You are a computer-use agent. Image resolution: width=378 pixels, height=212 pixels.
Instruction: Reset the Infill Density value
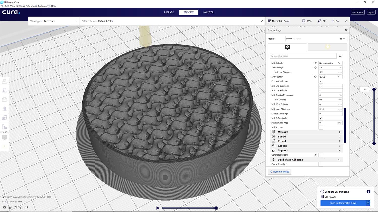pyautogui.click(x=315, y=68)
